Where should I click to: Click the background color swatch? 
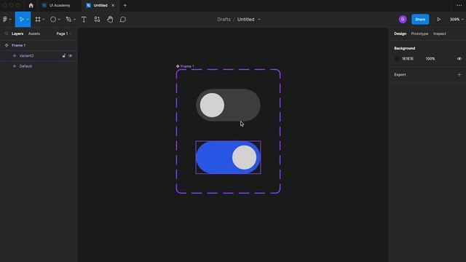click(x=397, y=58)
